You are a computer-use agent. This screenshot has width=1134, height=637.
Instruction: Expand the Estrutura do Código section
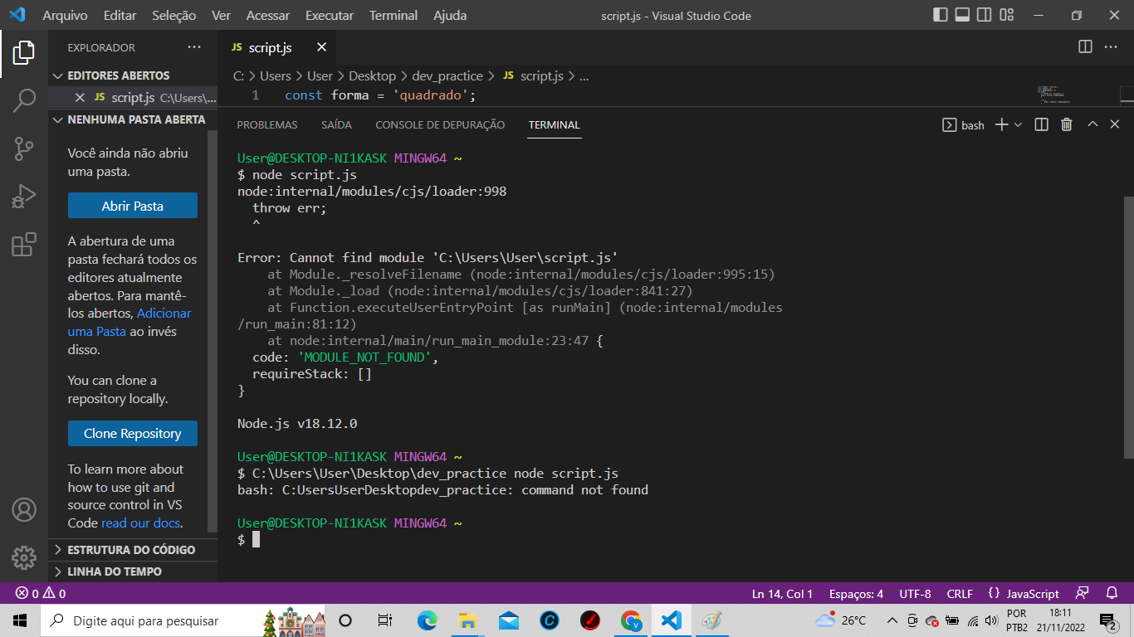(133, 550)
